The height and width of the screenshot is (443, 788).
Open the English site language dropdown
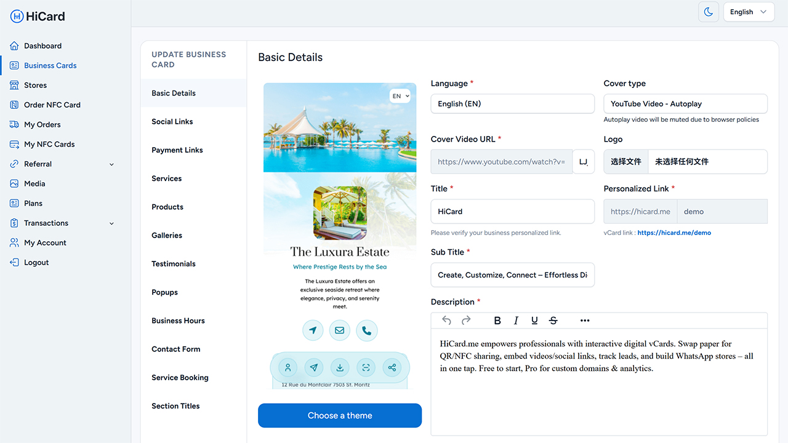pos(749,12)
